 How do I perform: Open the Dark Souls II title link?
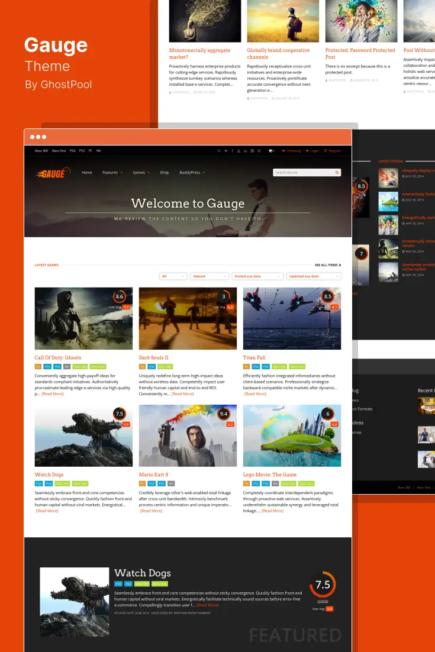pyautogui.click(x=153, y=357)
